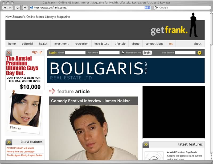Open the home menu item

point(12,44)
